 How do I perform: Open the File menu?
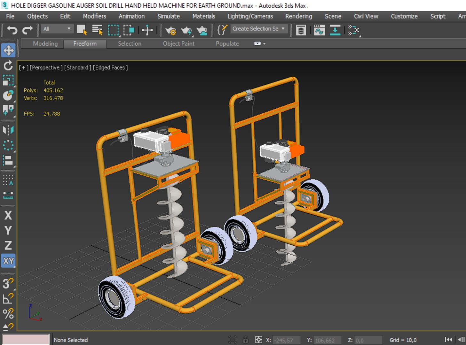point(10,16)
